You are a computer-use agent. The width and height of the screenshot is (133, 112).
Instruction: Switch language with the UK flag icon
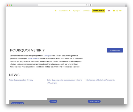[x=109, y=11]
